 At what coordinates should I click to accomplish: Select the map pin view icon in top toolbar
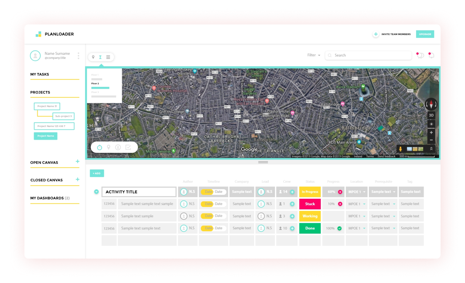93,57
